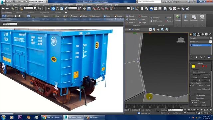Activate the Select and Move tool
This screenshot has width=213, height=120.
pyautogui.click(x=53, y=9)
